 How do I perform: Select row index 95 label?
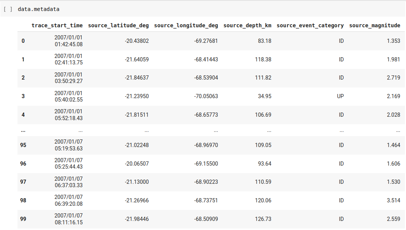[23, 145]
